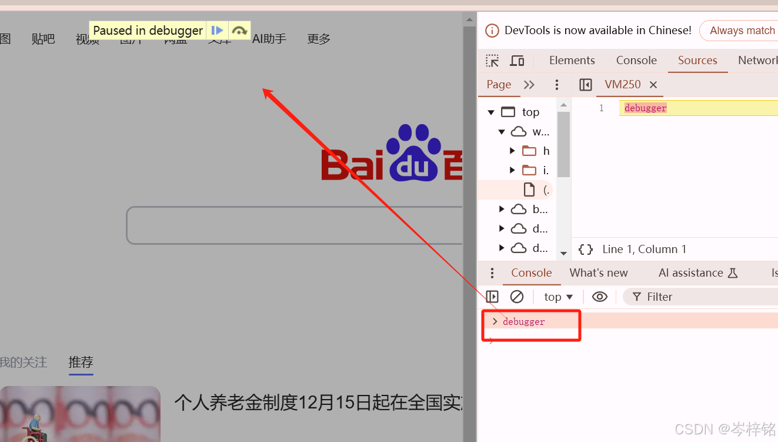
Task: Click the h folder icon
Action: coord(529,151)
